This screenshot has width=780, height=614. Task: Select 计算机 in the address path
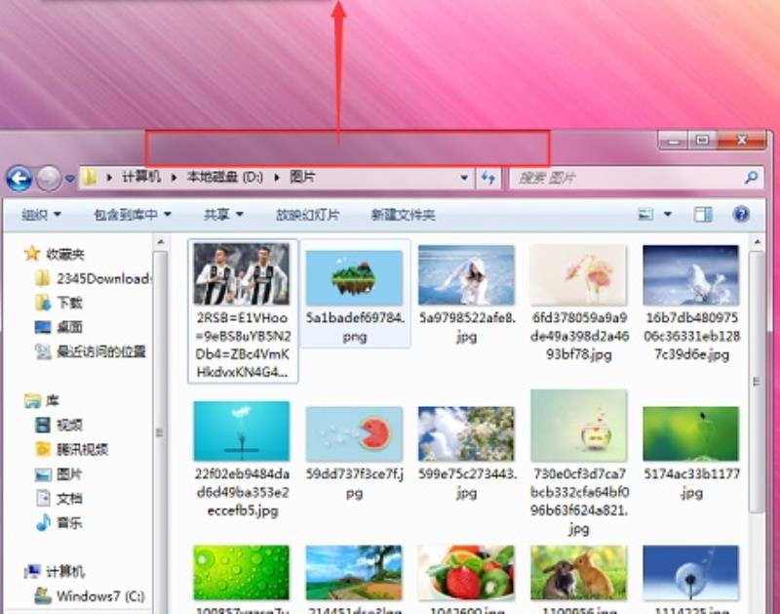(x=141, y=177)
